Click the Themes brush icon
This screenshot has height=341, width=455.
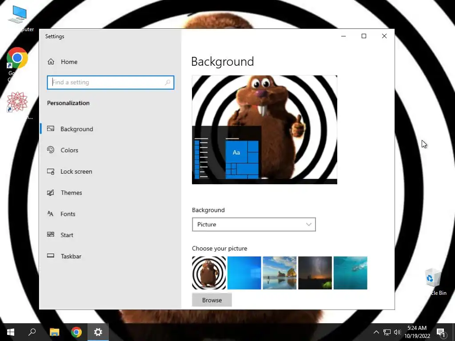(51, 193)
